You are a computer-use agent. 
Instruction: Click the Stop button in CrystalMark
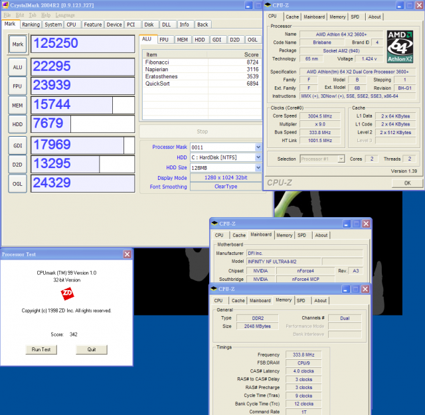[202, 131]
